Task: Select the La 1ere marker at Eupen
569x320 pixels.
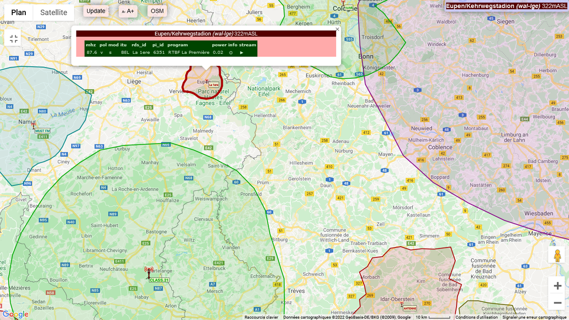Action: click(x=207, y=81)
